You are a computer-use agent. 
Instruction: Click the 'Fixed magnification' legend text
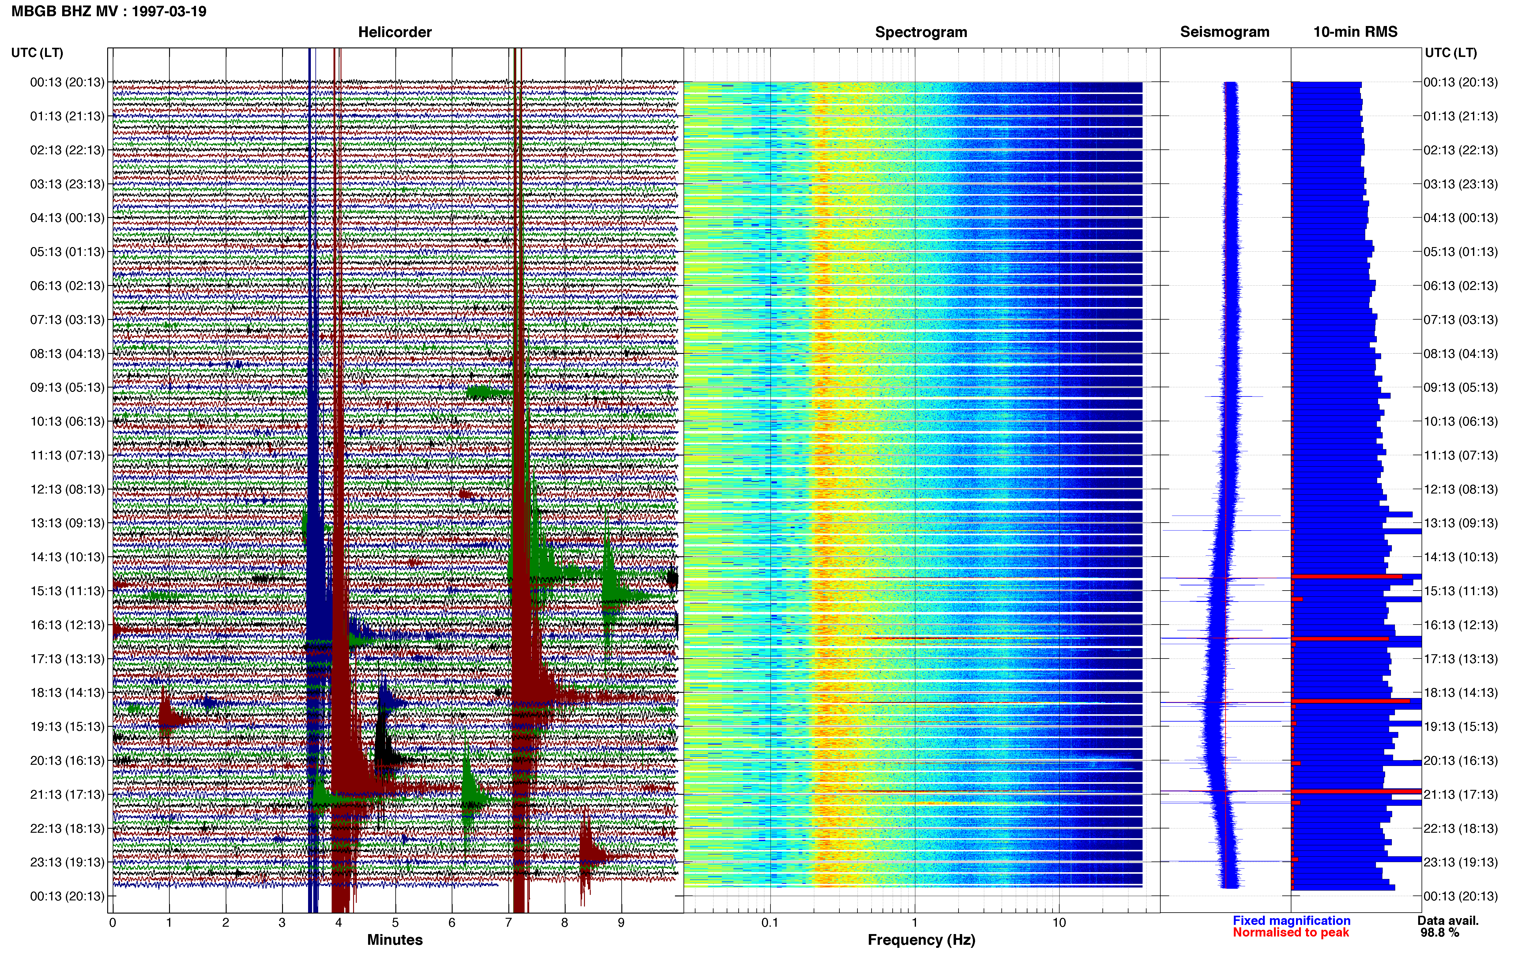tap(1292, 920)
